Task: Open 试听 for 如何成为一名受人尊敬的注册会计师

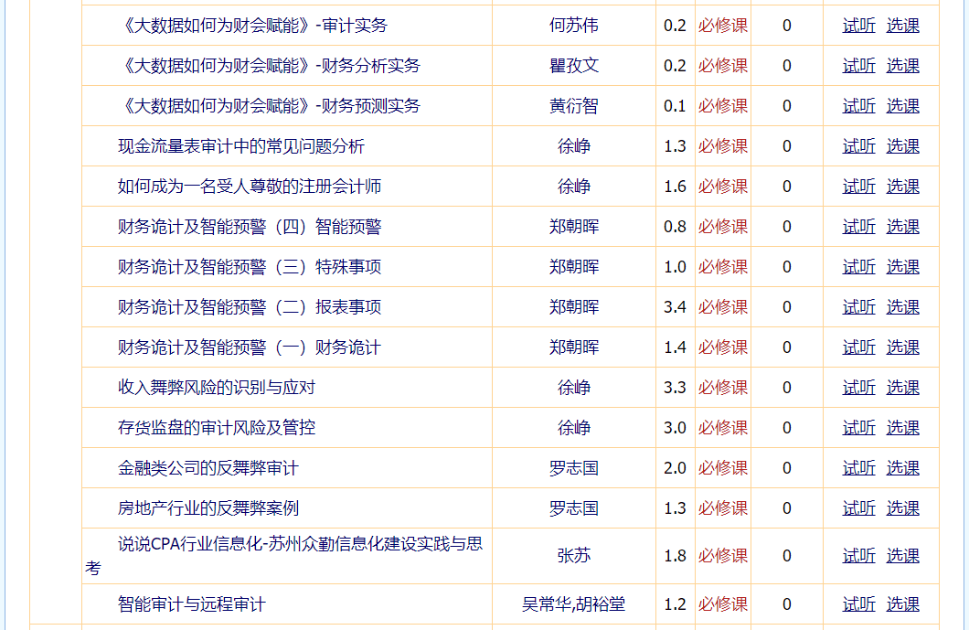Action: click(858, 187)
